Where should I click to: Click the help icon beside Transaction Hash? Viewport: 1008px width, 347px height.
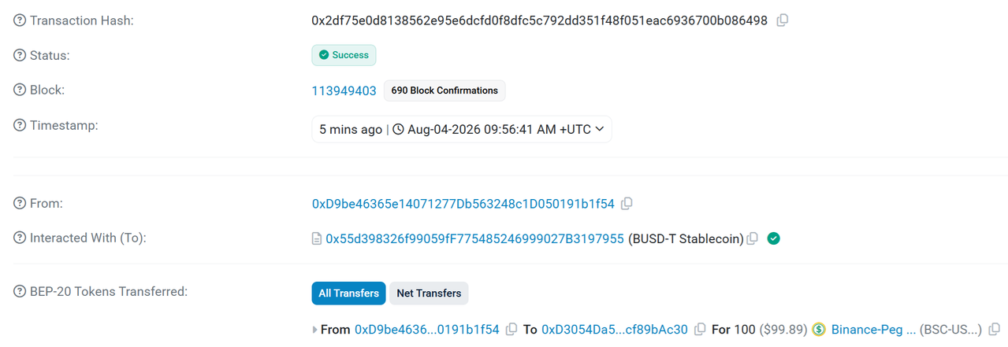pos(20,20)
